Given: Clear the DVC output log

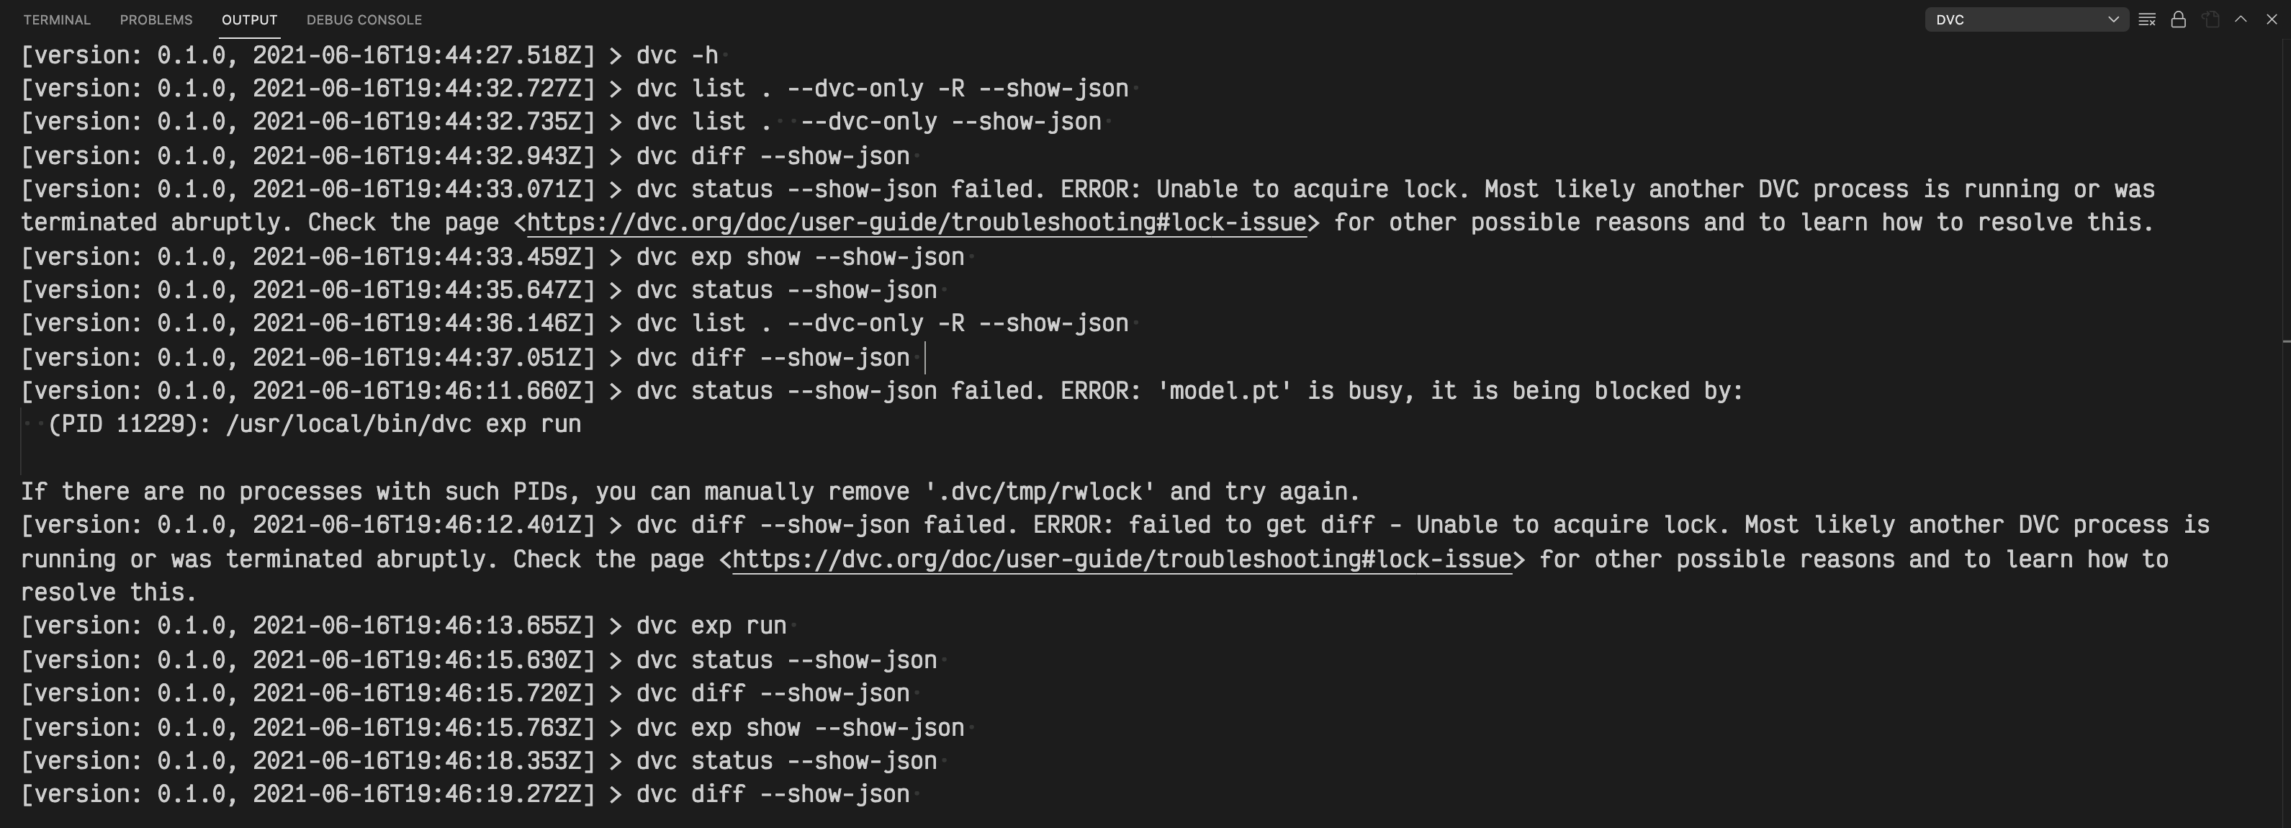Looking at the screenshot, I should (x=2146, y=19).
